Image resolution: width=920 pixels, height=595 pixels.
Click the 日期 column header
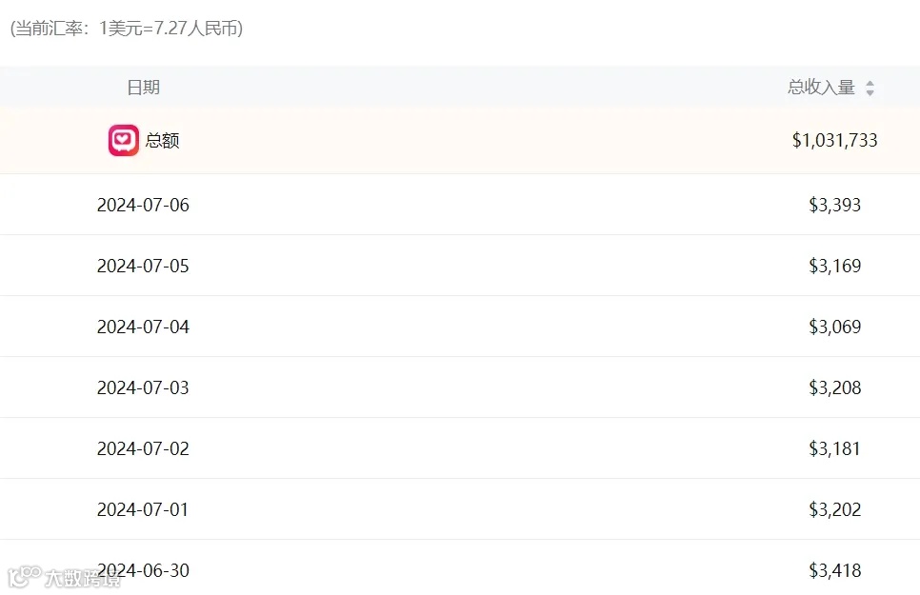(x=143, y=88)
